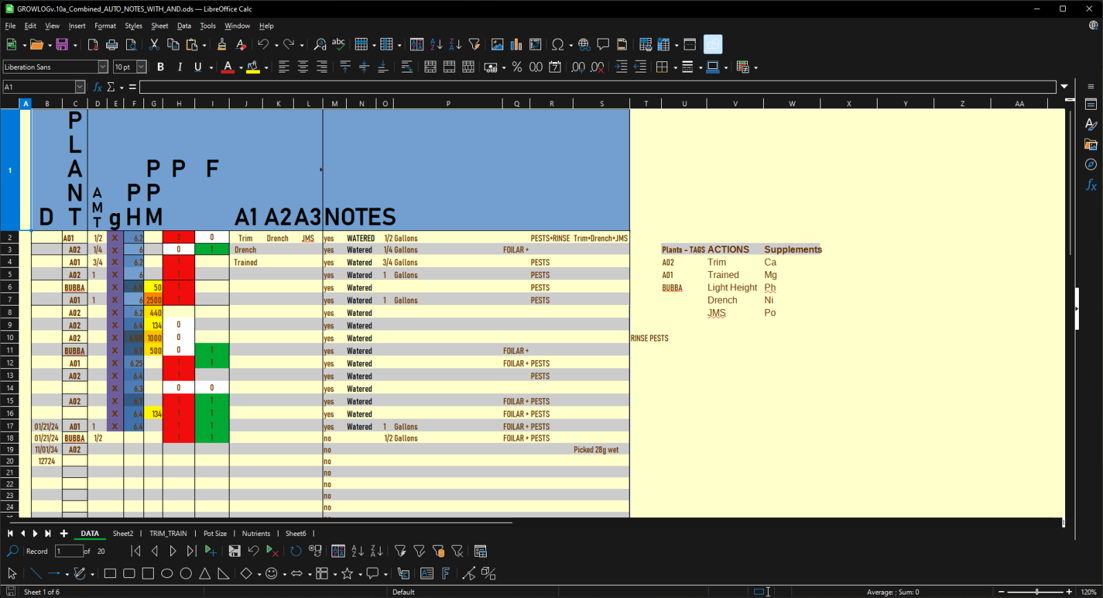Screen dimensions: 1103x598
Task: Switch to the TRIM_TRAIN sheet tab
Action: click(168, 533)
